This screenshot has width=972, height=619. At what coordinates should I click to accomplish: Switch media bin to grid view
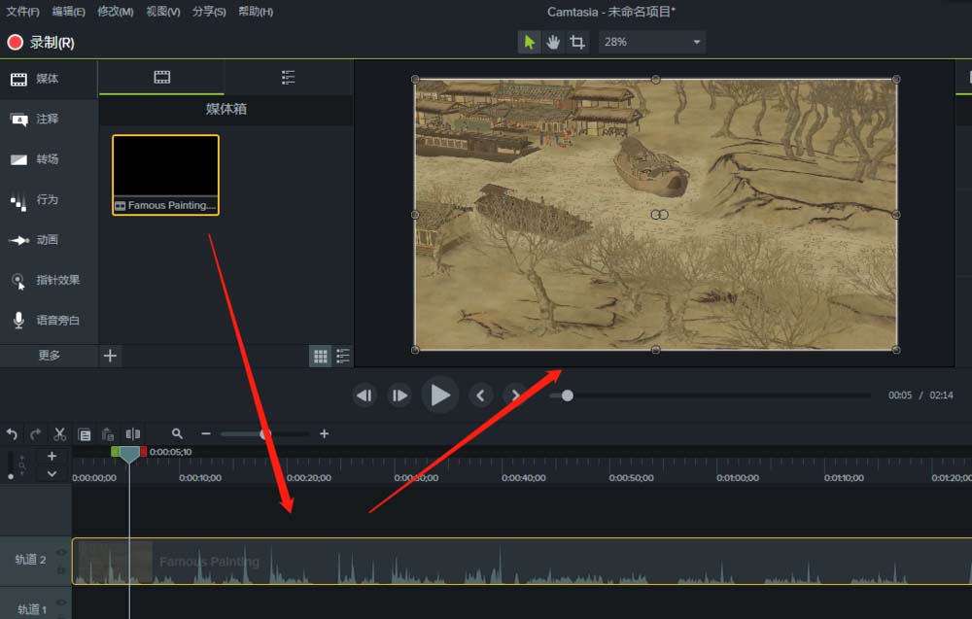pyautogui.click(x=321, y=357)
